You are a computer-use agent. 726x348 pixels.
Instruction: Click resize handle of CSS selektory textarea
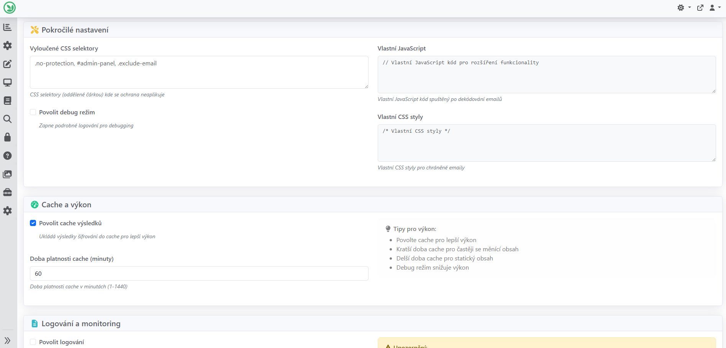coord(366,86)
